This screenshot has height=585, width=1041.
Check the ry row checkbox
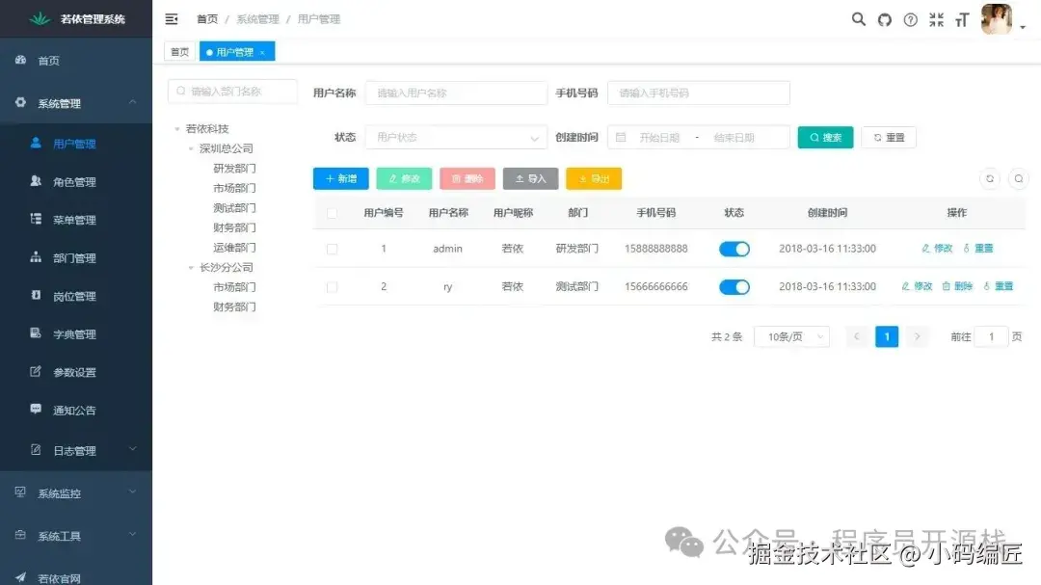point(332,287)
